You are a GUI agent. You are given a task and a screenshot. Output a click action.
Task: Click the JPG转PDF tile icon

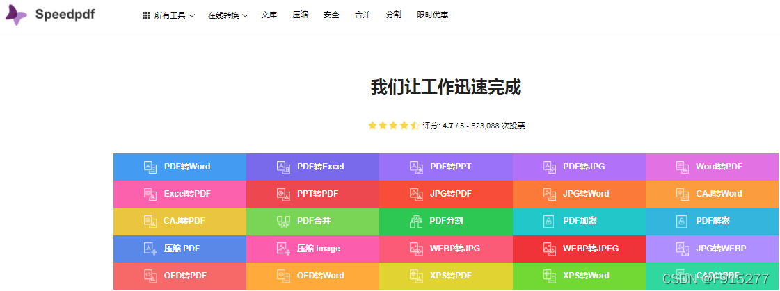pyautogui.click(x=416, y=194)
